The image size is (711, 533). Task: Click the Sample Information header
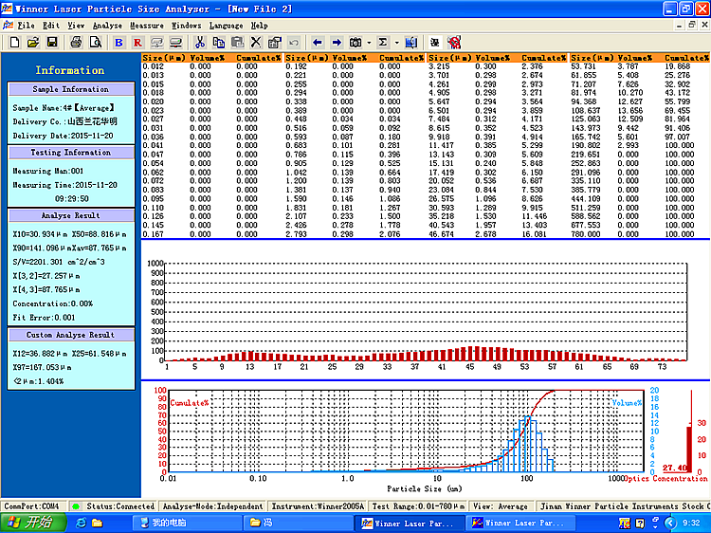71,89
